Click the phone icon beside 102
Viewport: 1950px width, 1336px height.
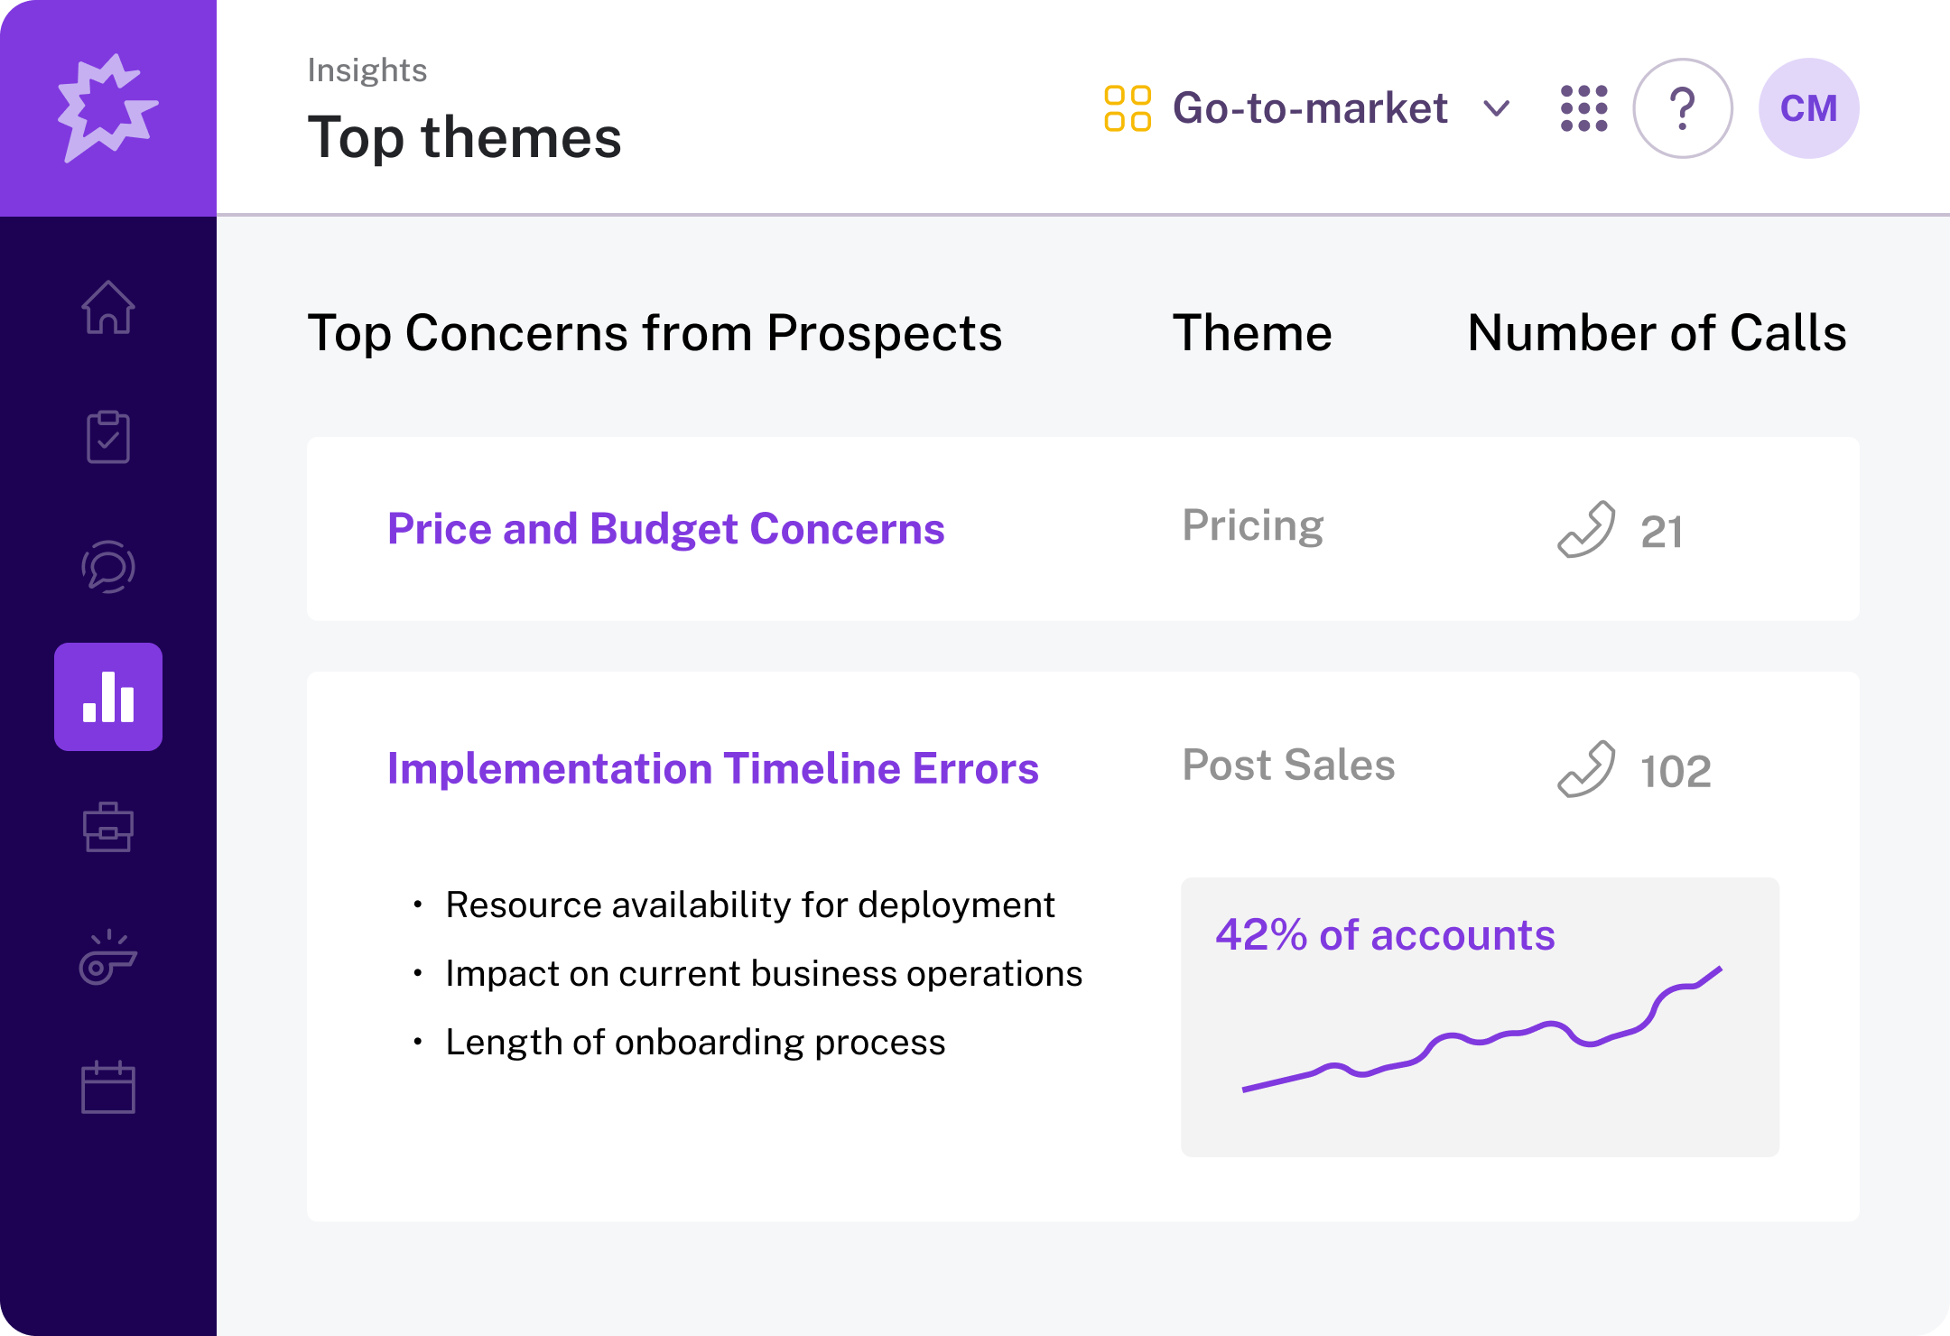pos(1586,770)
